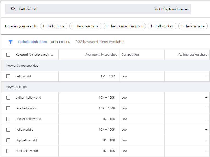
Task: Add 'hello united kingdom' suggestion chip
Action: [x=124, y=26]
